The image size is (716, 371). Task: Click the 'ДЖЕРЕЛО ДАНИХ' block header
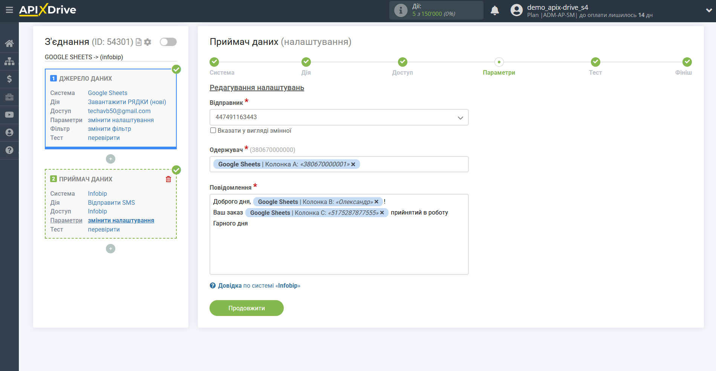(x=86, y=78)
